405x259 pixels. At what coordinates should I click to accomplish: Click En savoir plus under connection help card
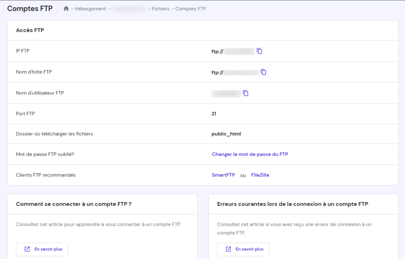click(x=42, y=249)
